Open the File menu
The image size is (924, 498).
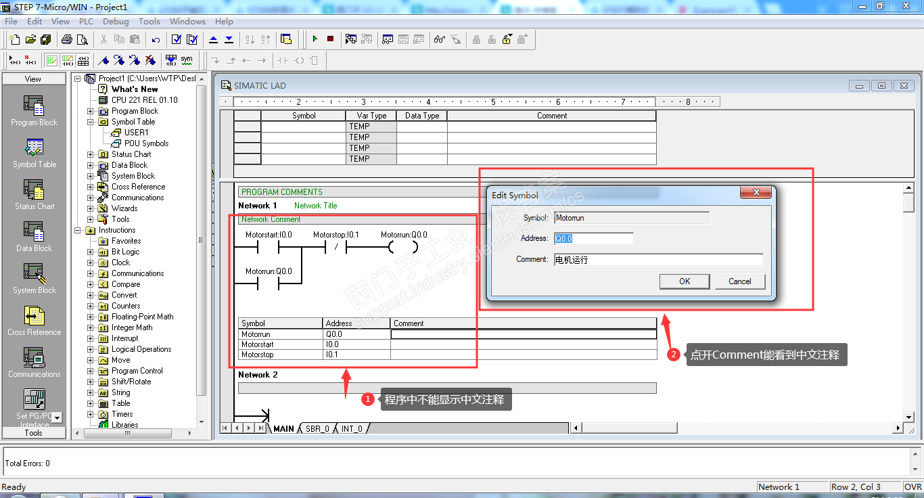pyautogui.click(x=11, y=22)
